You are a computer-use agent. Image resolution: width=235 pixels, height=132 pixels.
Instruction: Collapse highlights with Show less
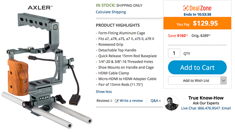(104, 92)
